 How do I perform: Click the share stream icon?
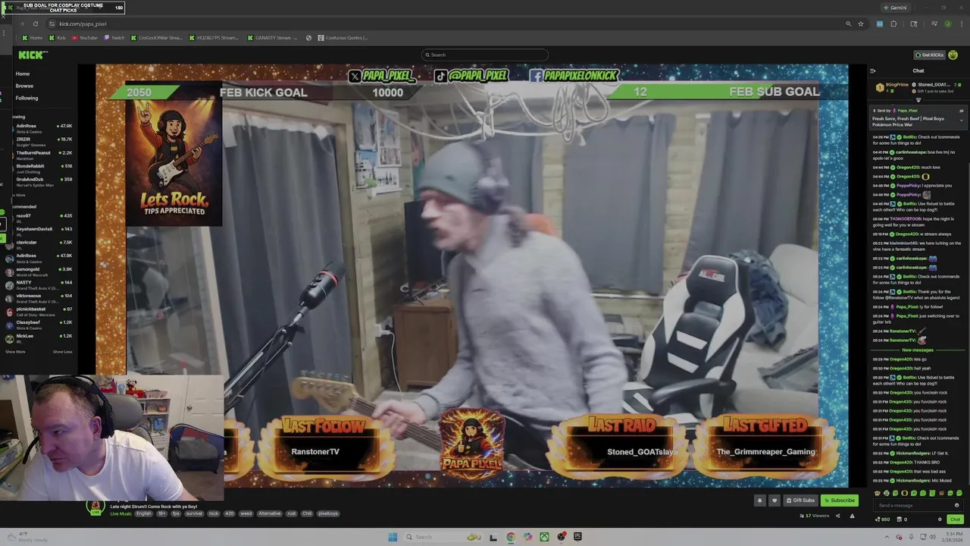point(837,516)
